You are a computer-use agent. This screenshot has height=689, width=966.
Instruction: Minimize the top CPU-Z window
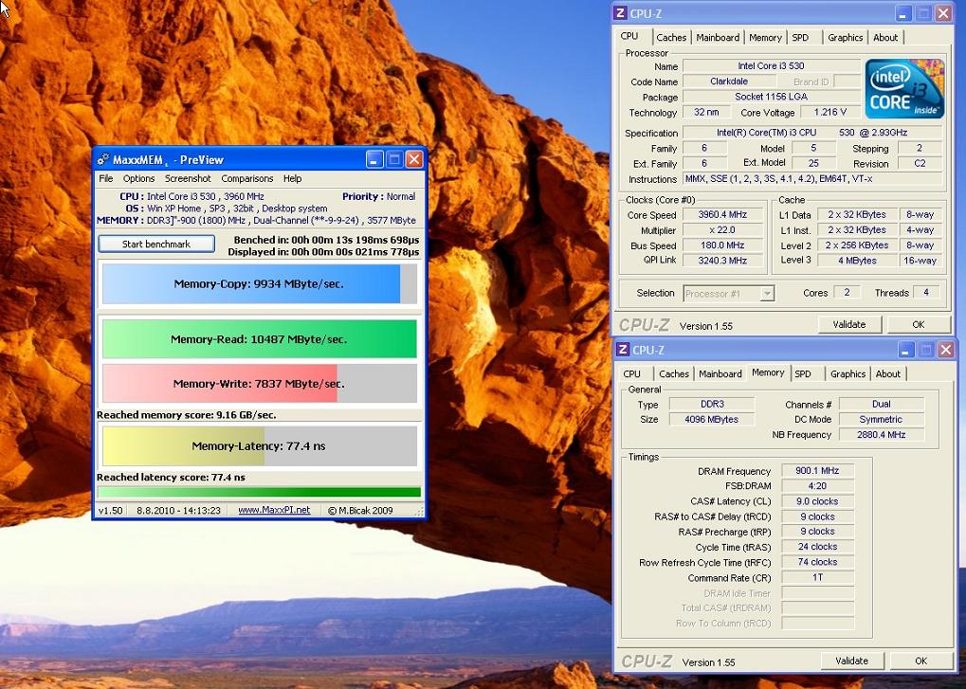(x=903, y=13)
